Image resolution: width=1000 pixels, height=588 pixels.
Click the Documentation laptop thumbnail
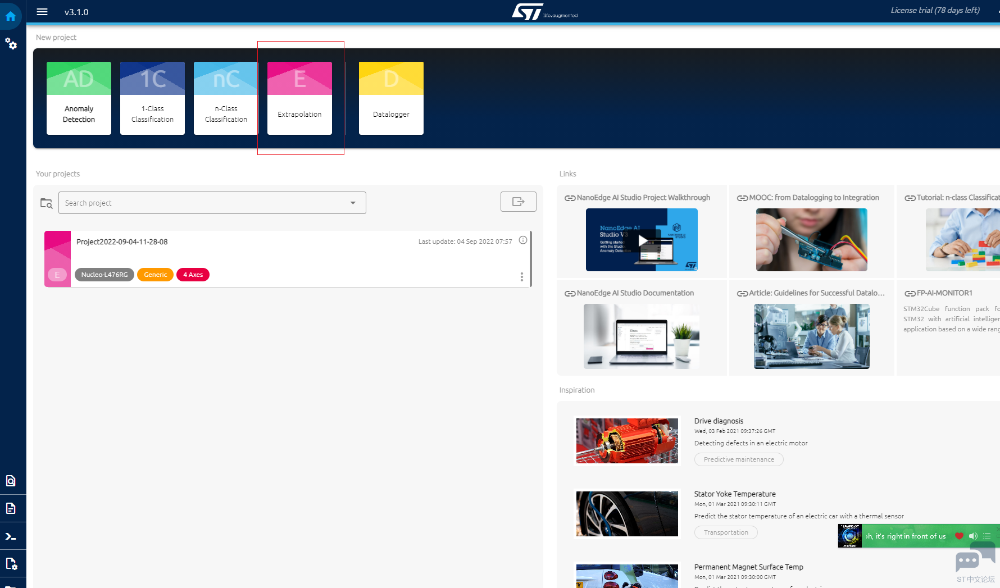(x=642, y=336)
